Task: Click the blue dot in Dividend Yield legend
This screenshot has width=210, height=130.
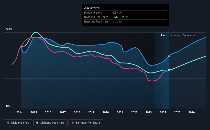Action: [8, 123]
